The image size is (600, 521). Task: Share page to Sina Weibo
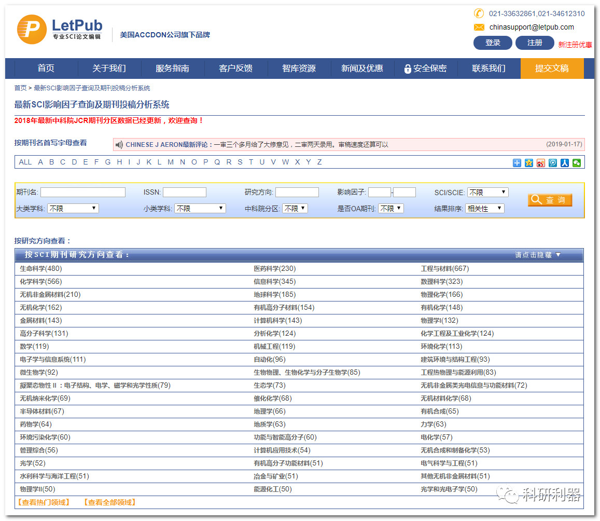(541, 163)
